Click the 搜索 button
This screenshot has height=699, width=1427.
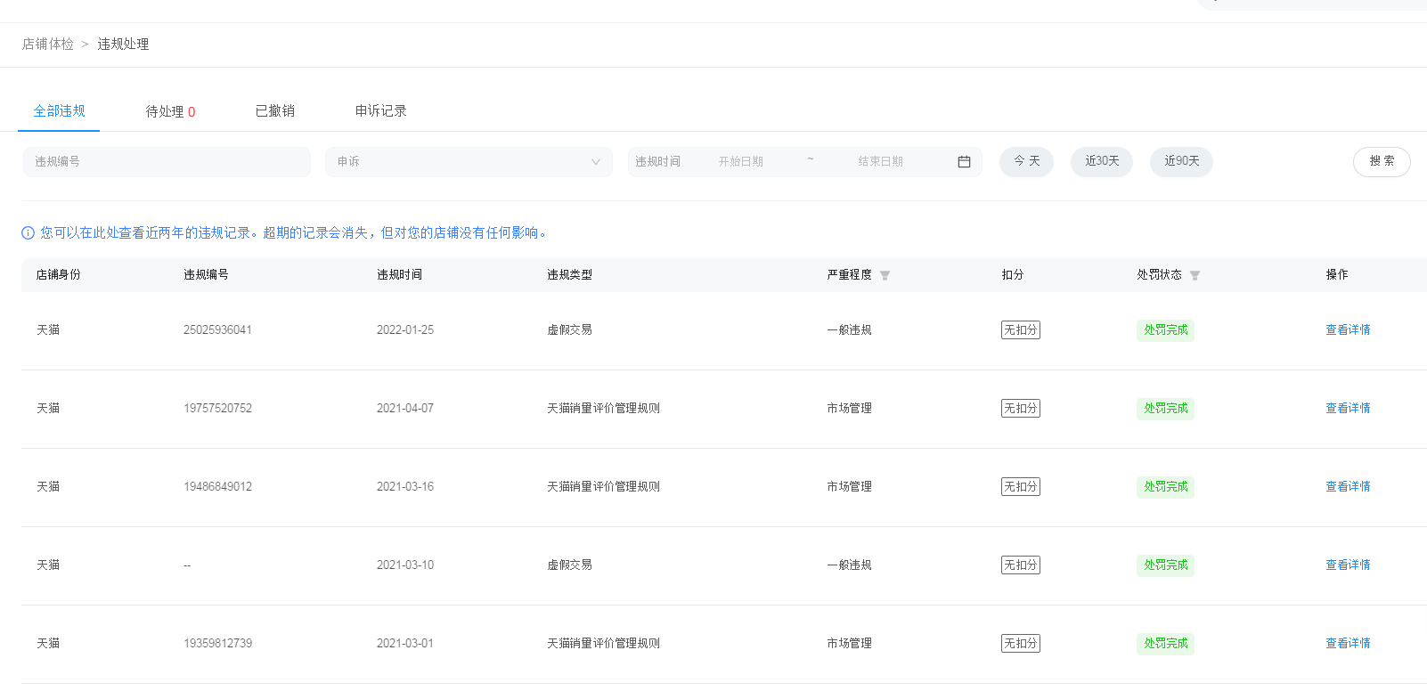[x=1381, y=162]
